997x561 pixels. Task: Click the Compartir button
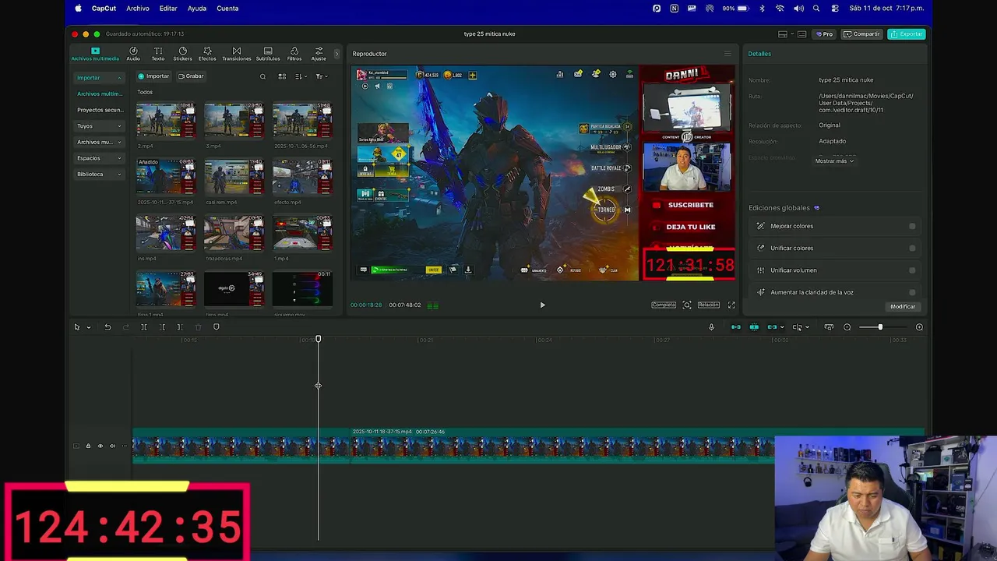pos(861,34)
